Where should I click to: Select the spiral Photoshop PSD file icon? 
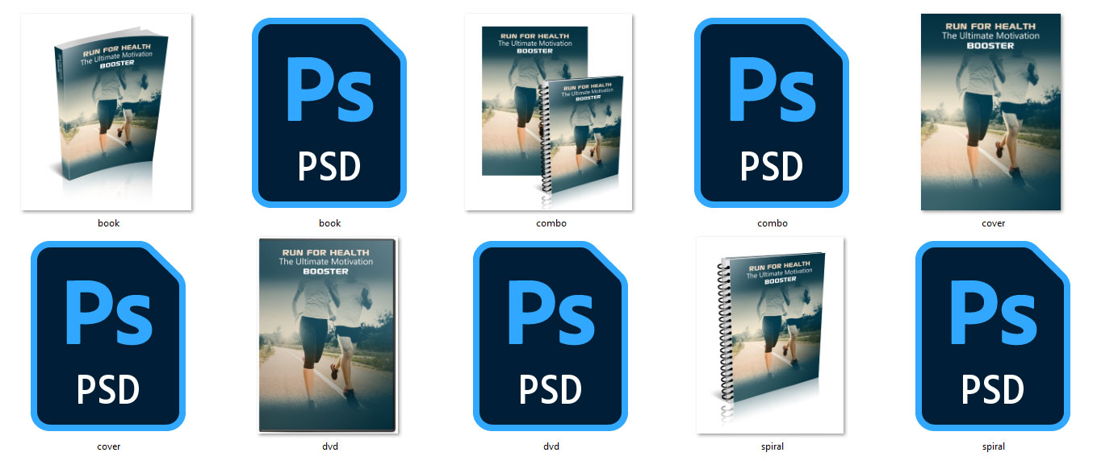(993, 335)
